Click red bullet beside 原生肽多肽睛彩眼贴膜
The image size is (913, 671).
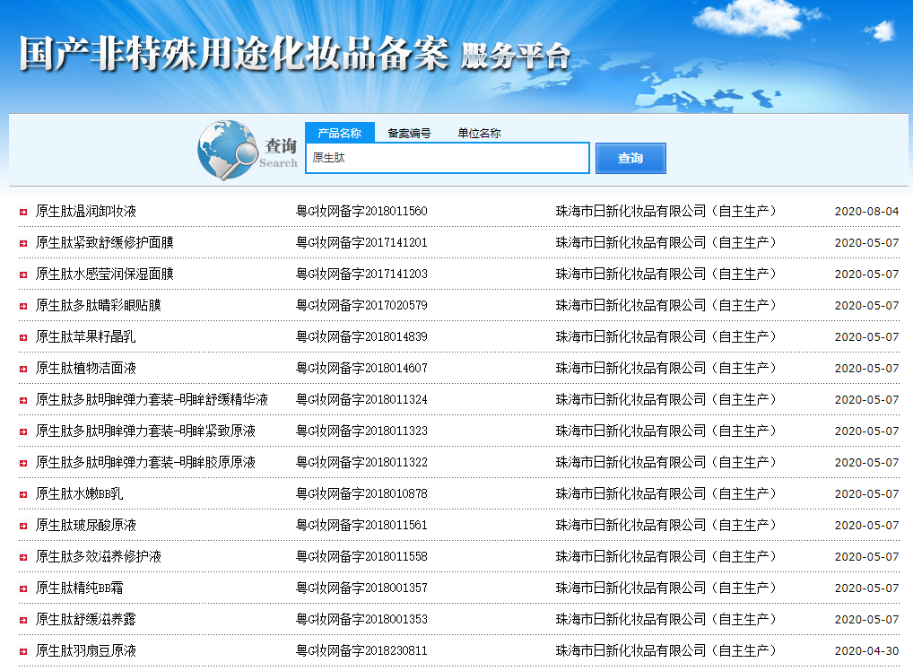click(23, 307)
